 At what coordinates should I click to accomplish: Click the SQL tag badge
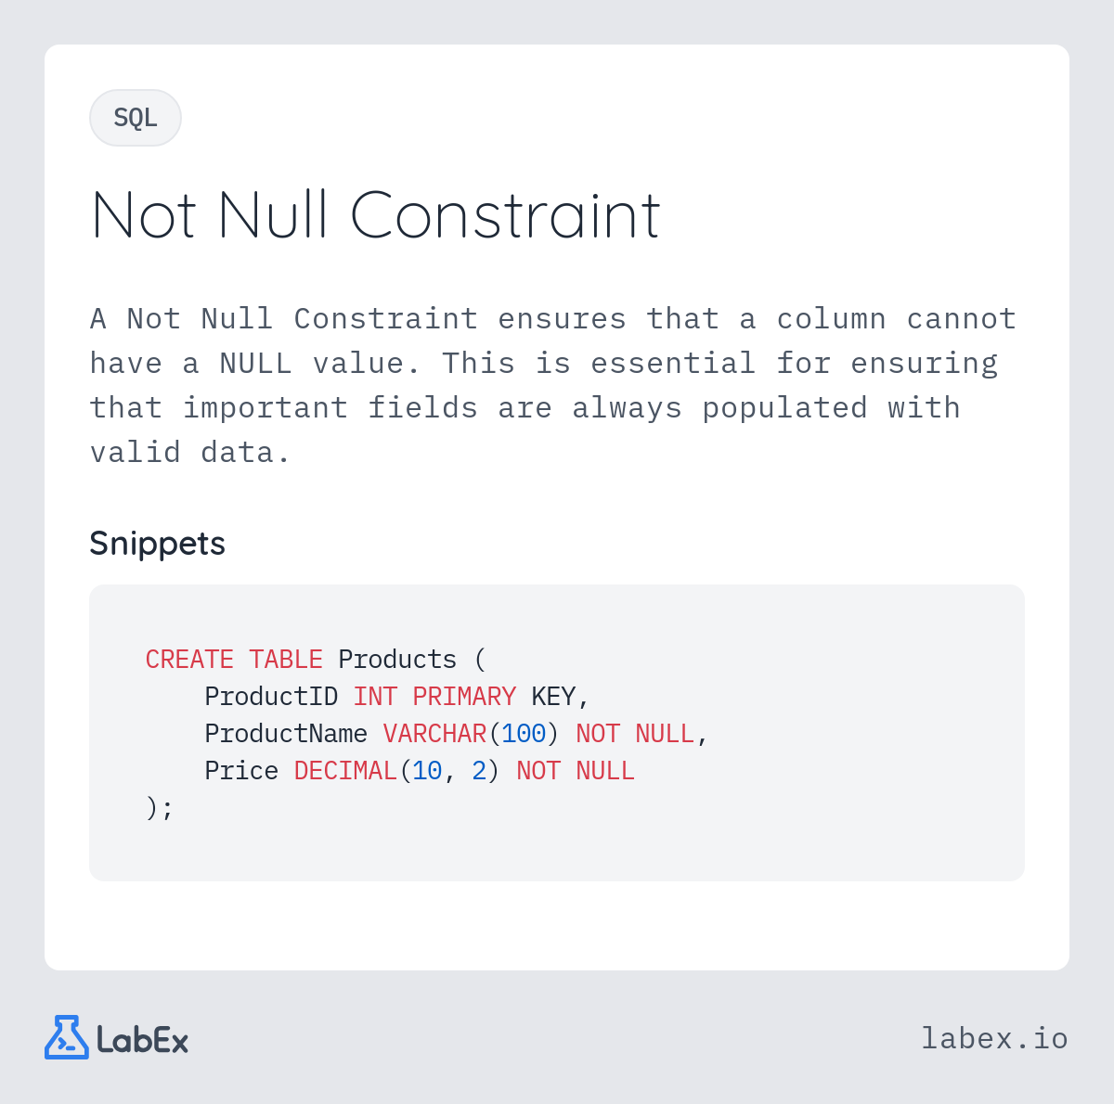(136, 118)
